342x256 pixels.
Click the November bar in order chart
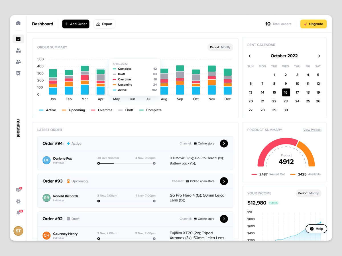click(212, 80)
